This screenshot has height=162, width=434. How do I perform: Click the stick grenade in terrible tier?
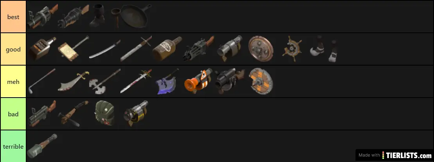(42, 146)
